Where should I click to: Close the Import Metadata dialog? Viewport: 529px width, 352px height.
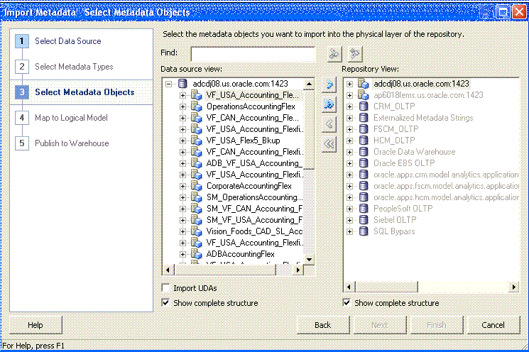coord(520,12)
